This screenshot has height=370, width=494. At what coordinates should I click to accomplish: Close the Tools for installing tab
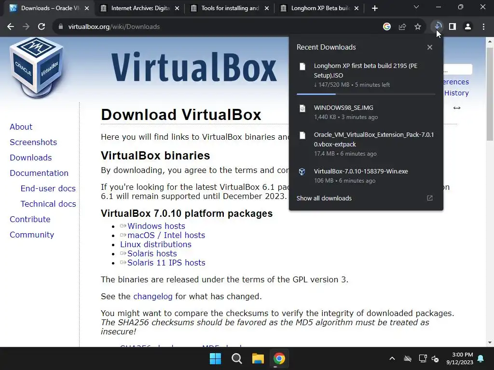267,9
